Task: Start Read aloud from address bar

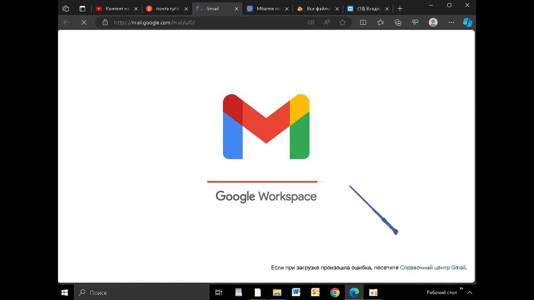Action: click(327, 22)
